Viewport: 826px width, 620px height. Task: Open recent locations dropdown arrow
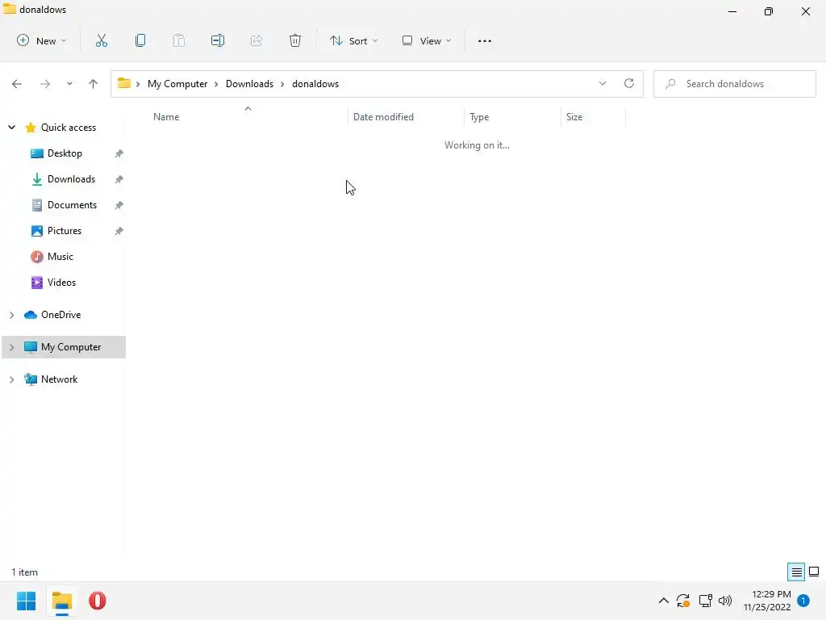point(69,84)
